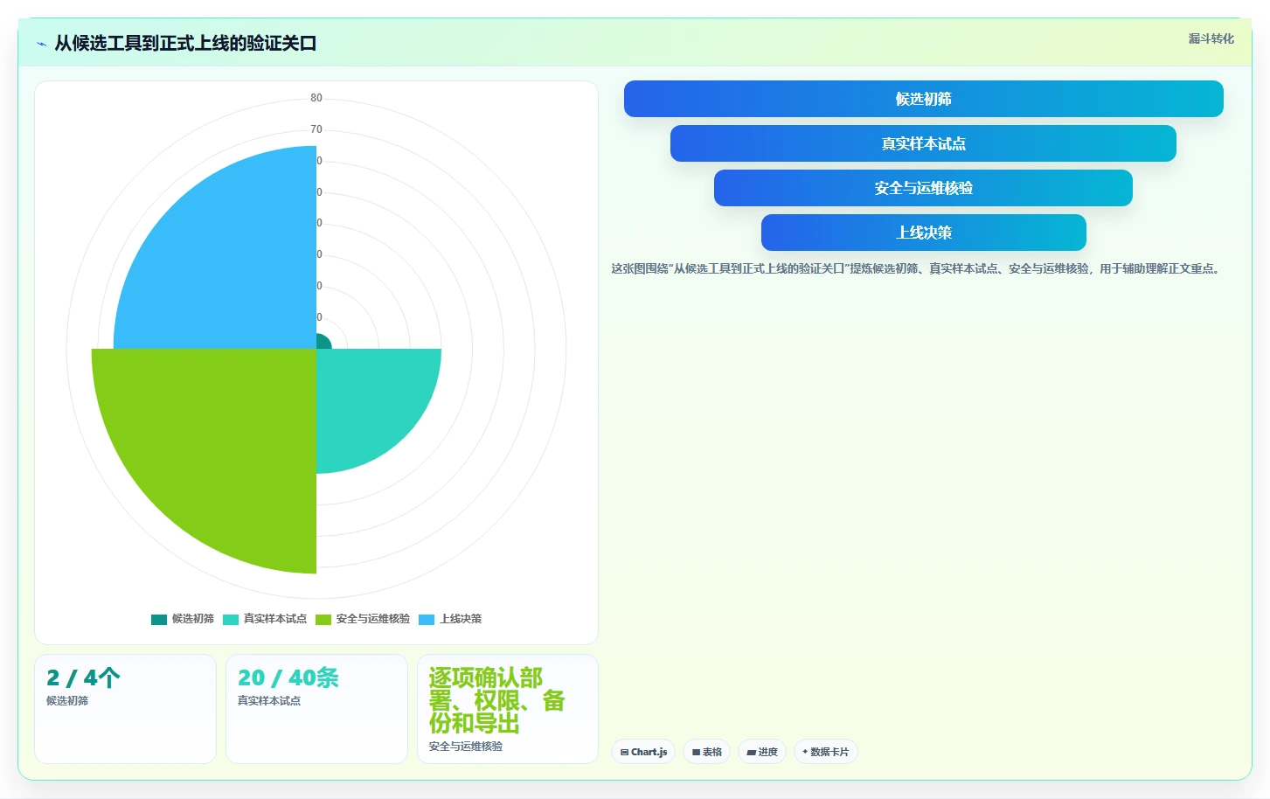Click the 真实样本试点 legend label
Screen dimensions: 1270x799
click(x=275, y=619)
